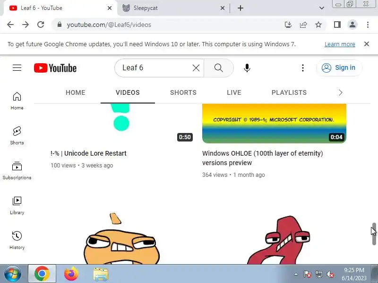Select the VIDEOS channel tab
Screen dimensions: 378x283
point(128,92)
